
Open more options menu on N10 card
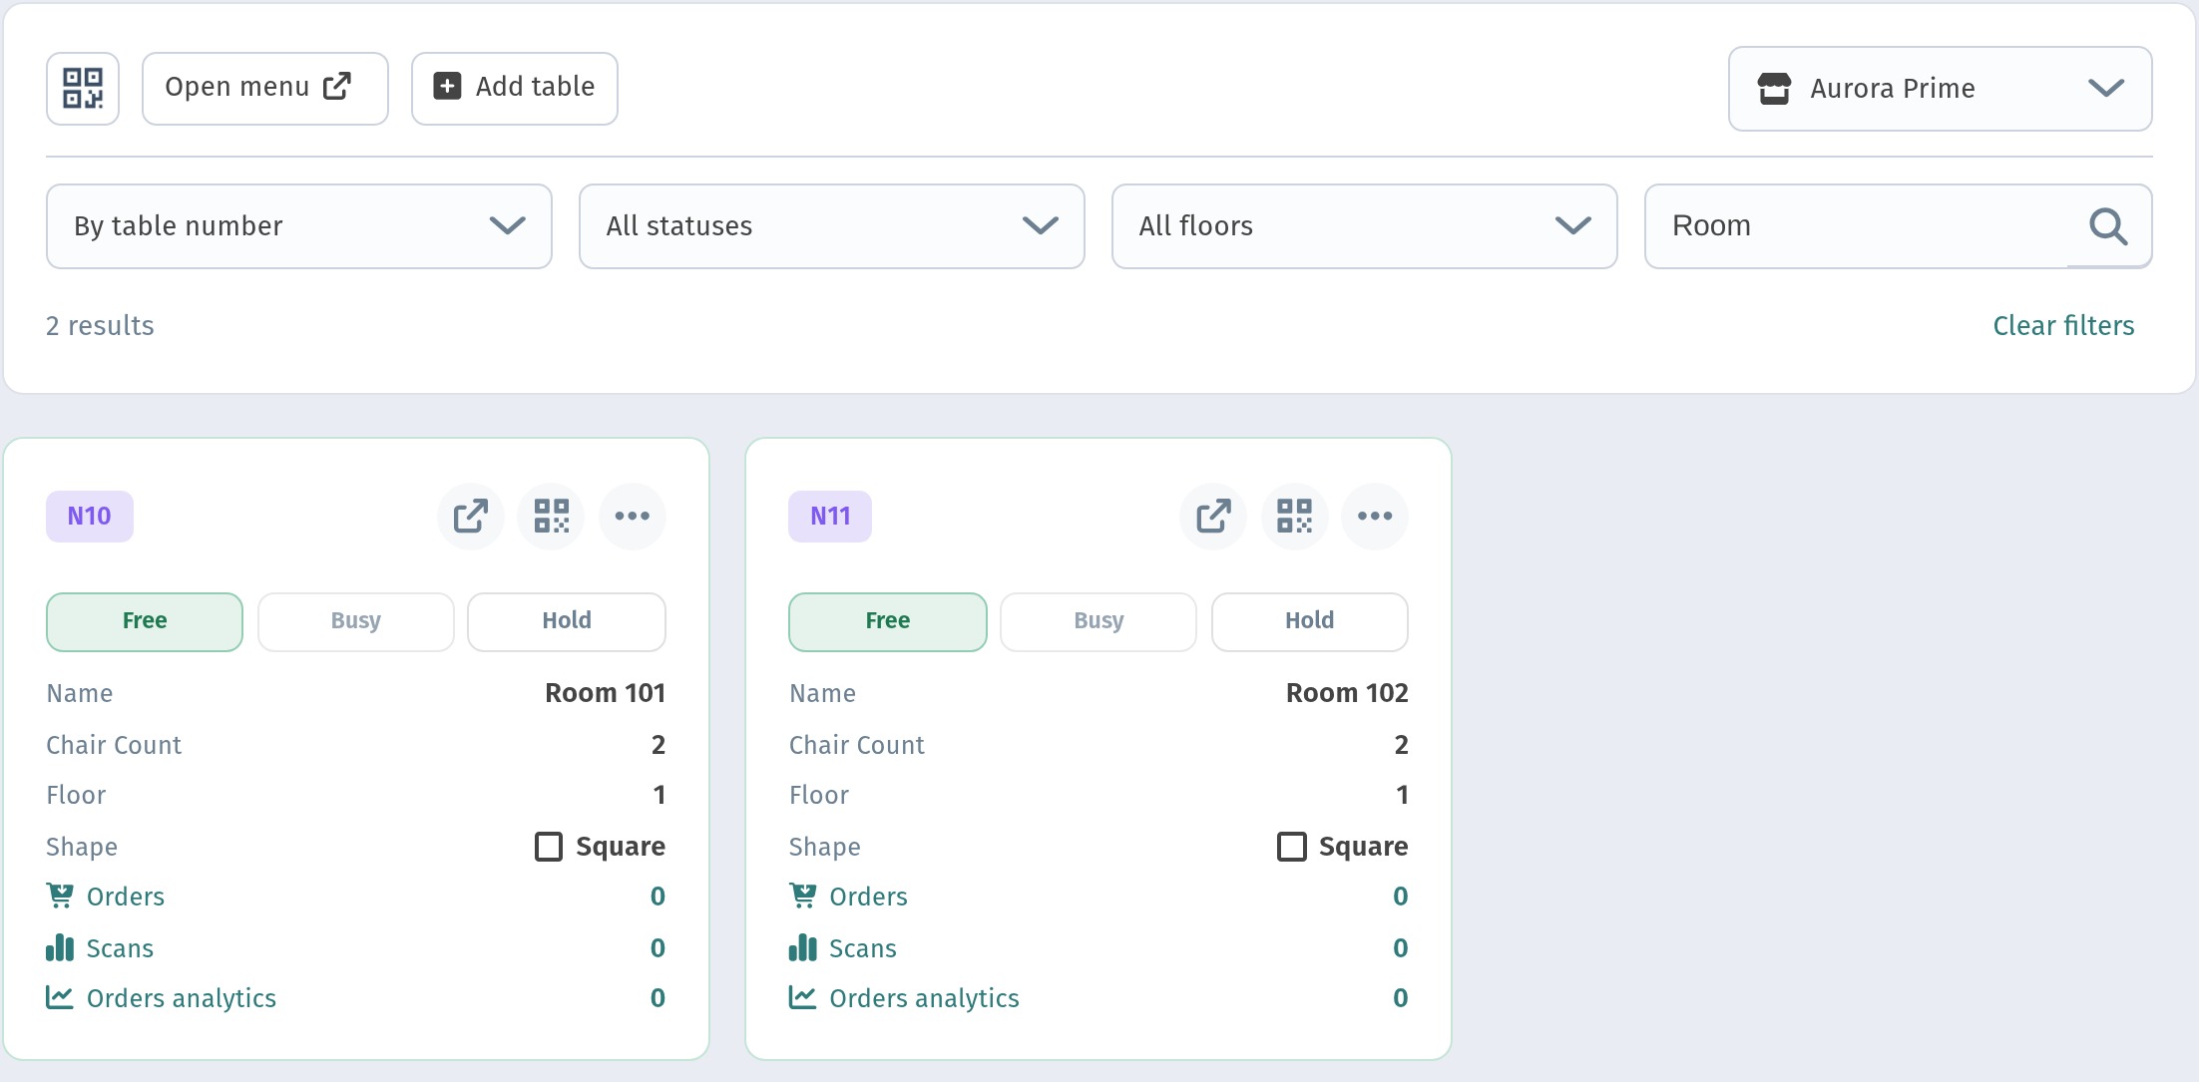(x=633, y=517)
